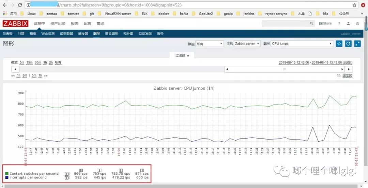Click the » move forward period link
This screenshot has height=188, width=368.
pos(46,76)
